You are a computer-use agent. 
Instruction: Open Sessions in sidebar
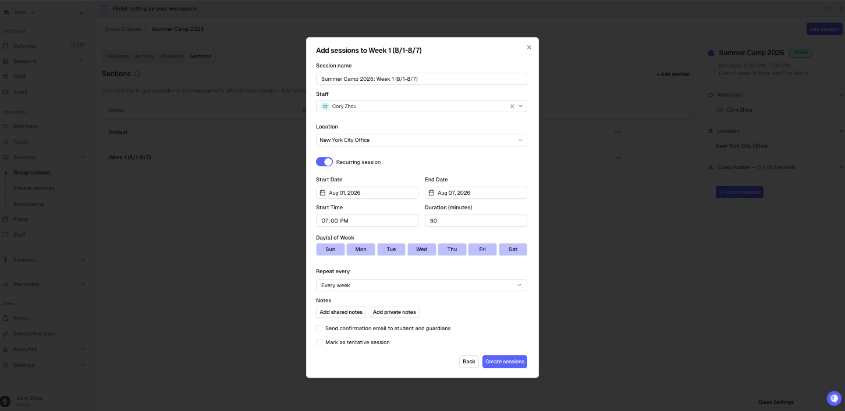[25, 61]
